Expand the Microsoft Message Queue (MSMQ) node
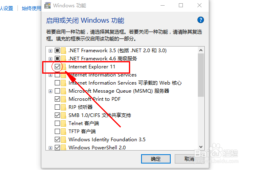The image size is (253, 170). pos(50,91)
